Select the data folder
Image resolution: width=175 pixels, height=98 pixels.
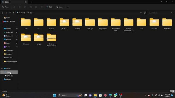click(x=39, y=24)
